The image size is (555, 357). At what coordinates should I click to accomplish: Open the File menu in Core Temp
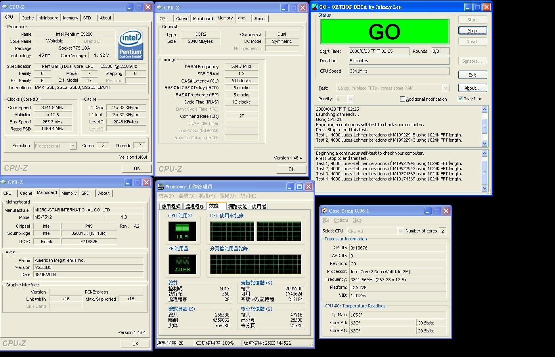pos(326,220)
